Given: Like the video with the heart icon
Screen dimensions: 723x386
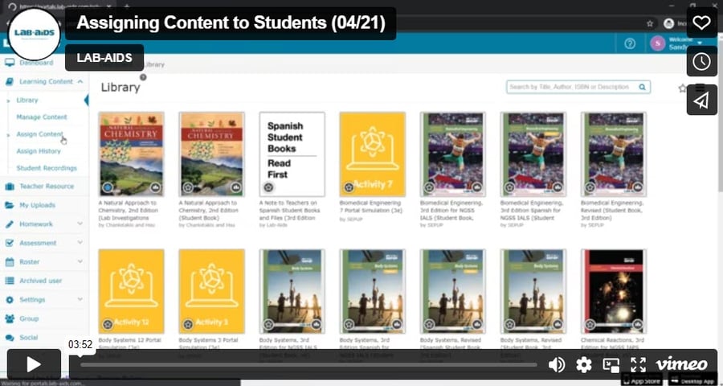Looking at the screenshot, I should click(701, 23).
